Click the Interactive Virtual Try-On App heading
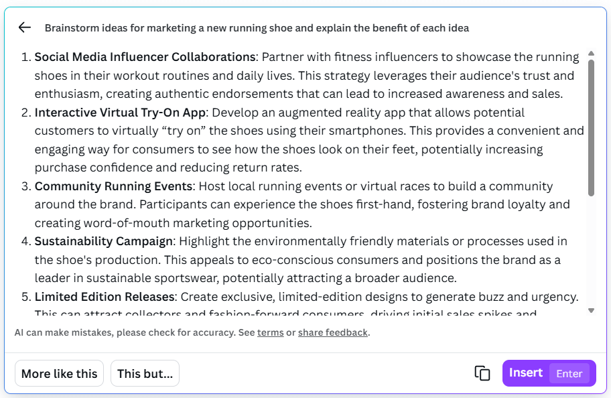Viewport: 611px width, 398px height. click(x=120, y=113)
